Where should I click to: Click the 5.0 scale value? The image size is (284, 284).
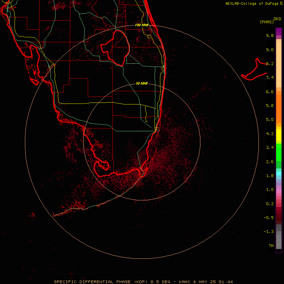coord(270,120)
